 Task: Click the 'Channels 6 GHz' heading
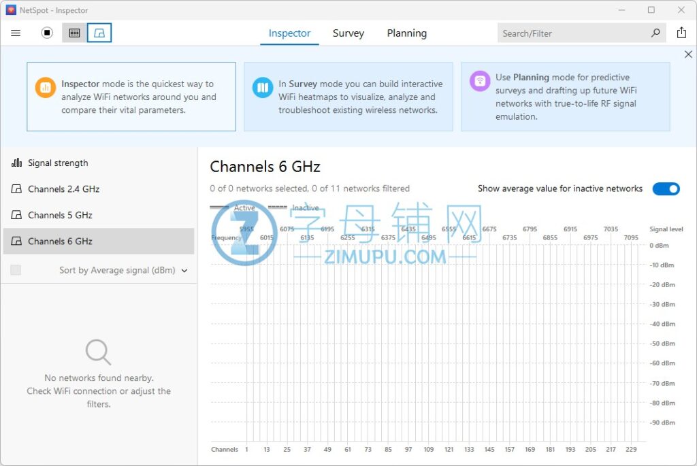coord(265,167)
